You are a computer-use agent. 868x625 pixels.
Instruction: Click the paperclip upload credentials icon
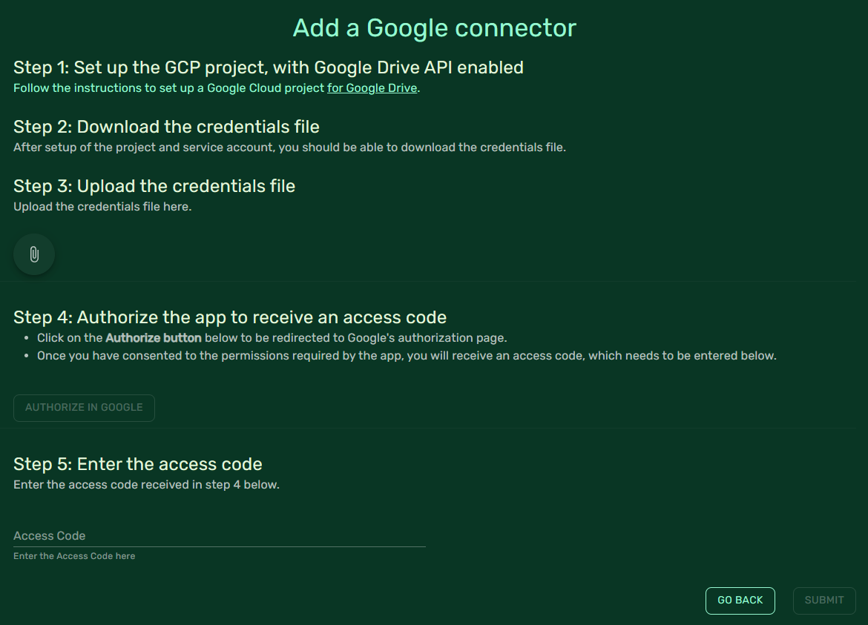point(34,254)
